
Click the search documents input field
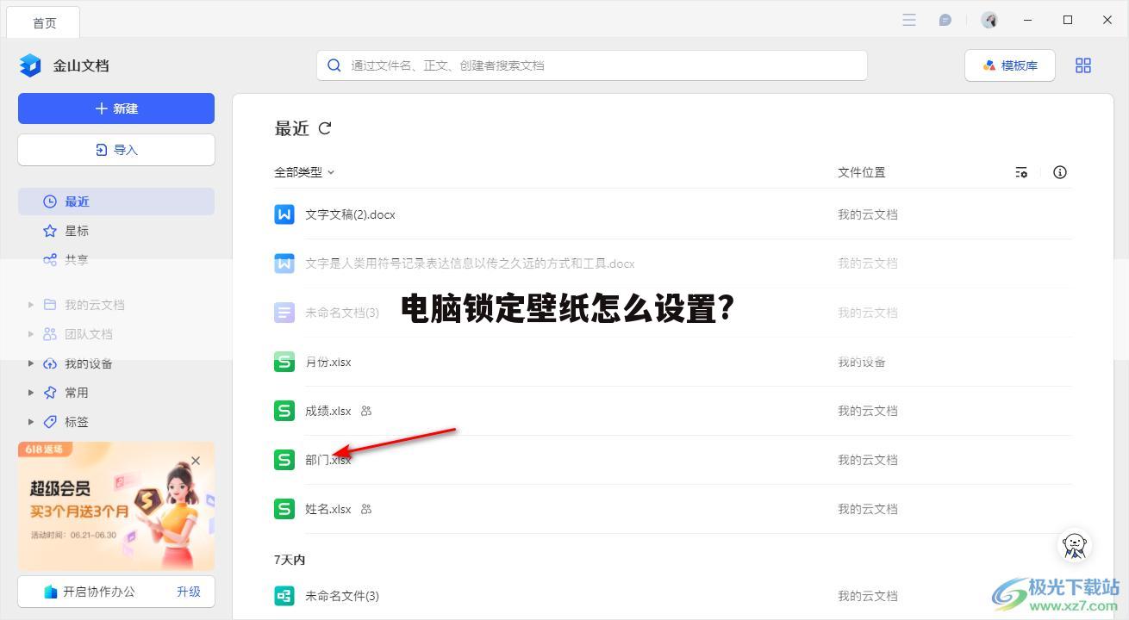click(591, 65)
